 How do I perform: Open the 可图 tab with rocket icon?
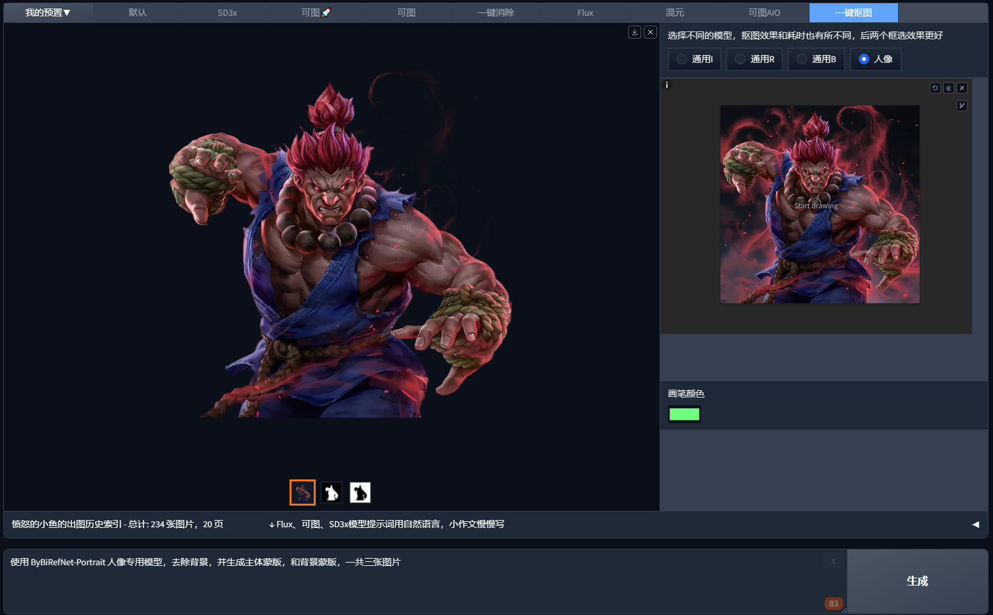tap(316, 12)
